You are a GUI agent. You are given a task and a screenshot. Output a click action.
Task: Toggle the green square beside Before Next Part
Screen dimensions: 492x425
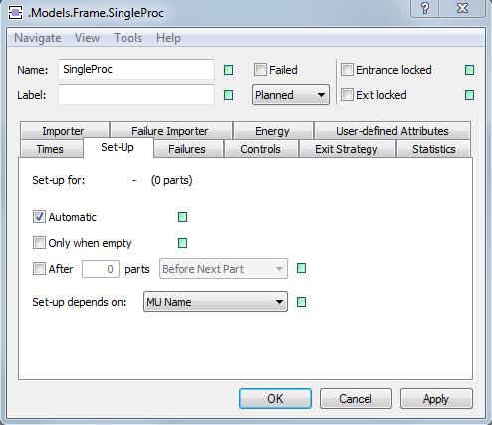301,268
